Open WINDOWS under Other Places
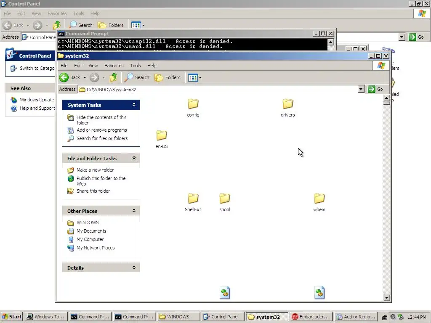 coord(88,222)
